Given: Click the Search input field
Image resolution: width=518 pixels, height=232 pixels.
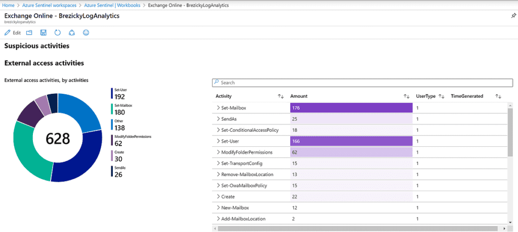Looking at the screenshot, I should 362,82.
